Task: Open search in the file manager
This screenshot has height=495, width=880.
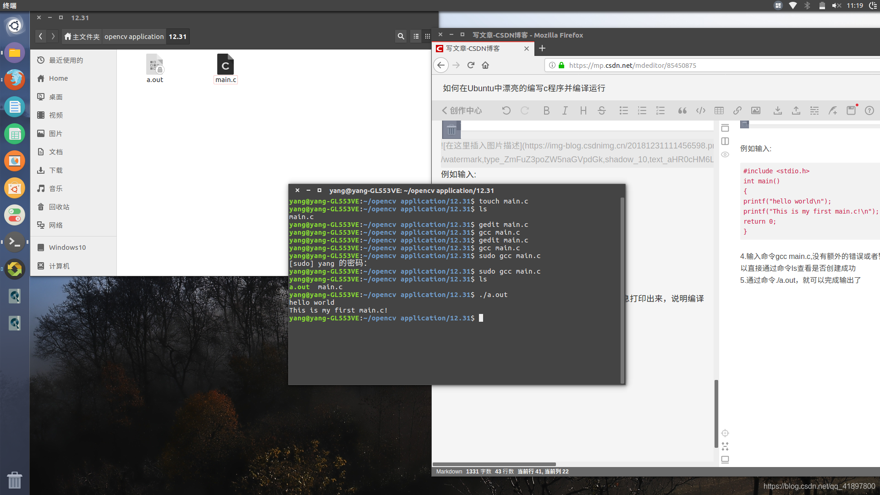Action: click(401, 36)
